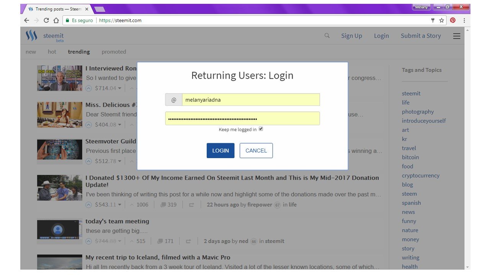490x275 pixels.
Task: Open the 319 comments on donation post
Action: [168, 205]
